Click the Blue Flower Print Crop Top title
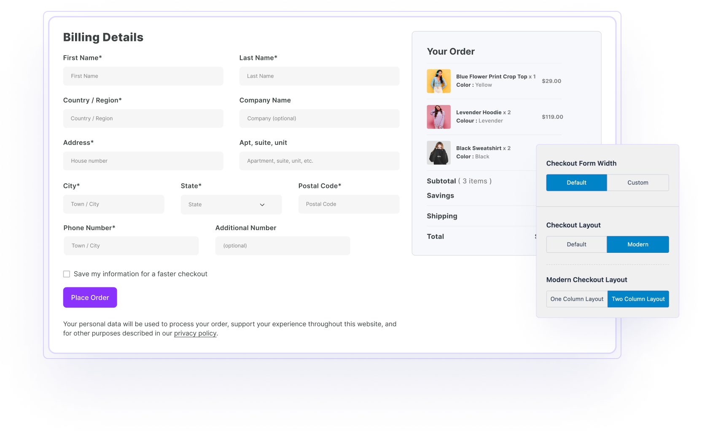The height and width of the screenshot is (434, 710). 492,77
